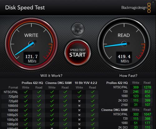Viewport: 156px width, 129px height.
Task: Click the 'Will it Work?' heading
Action: 51,76
